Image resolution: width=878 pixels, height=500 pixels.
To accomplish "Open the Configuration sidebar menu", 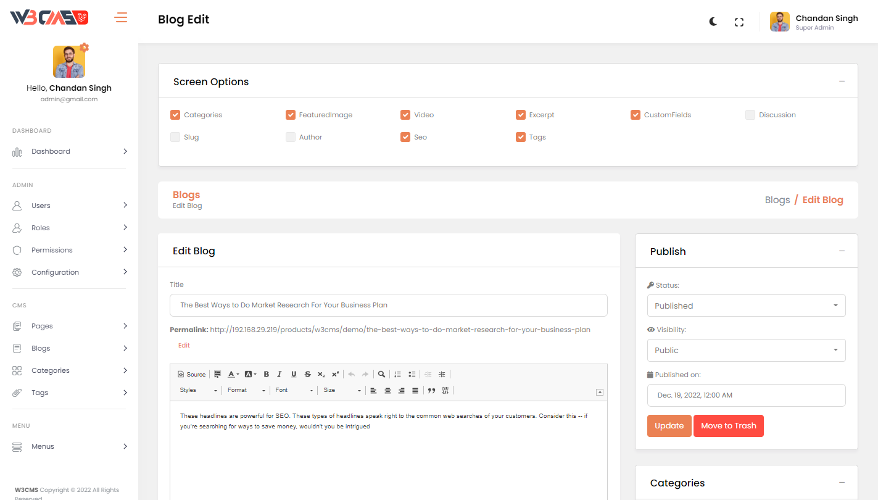I will click(x=69, y=272).
